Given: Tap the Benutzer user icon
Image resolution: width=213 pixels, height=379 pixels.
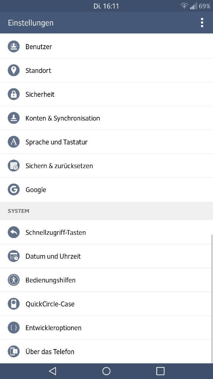Looking at the screenshot, I should (14, 46).
